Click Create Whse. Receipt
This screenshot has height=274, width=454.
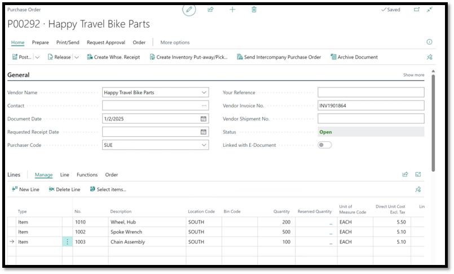pyautogui.click(x=113, y=57)
